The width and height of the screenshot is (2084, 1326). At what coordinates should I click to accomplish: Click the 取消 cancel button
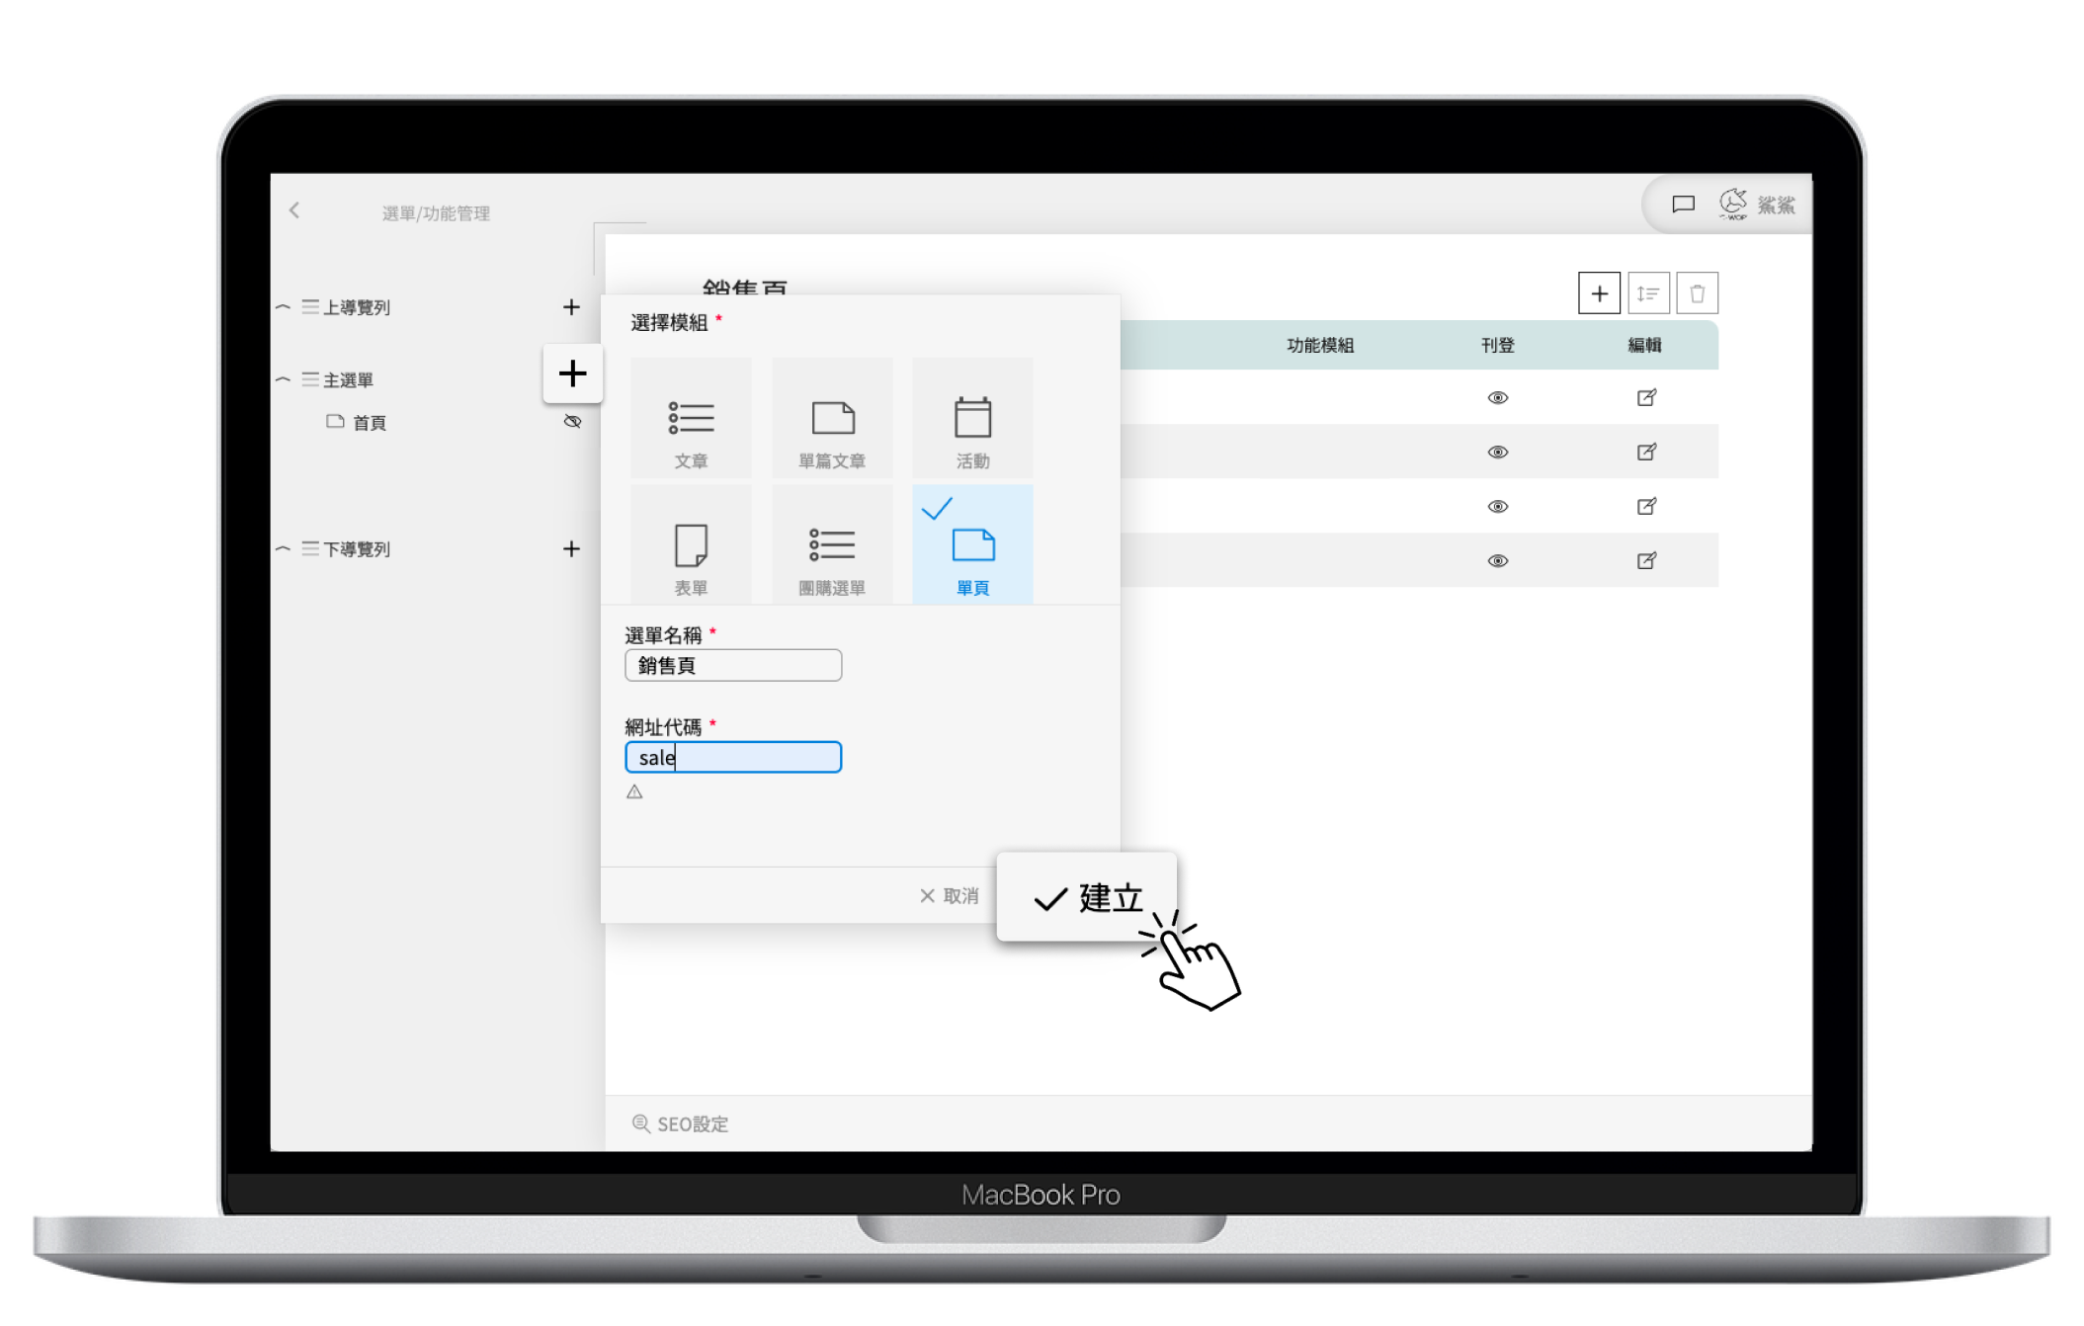949,896
